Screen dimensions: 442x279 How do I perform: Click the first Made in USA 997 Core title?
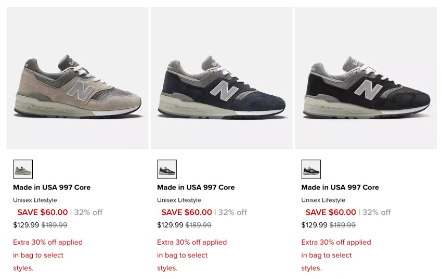[x=52, y=187]
